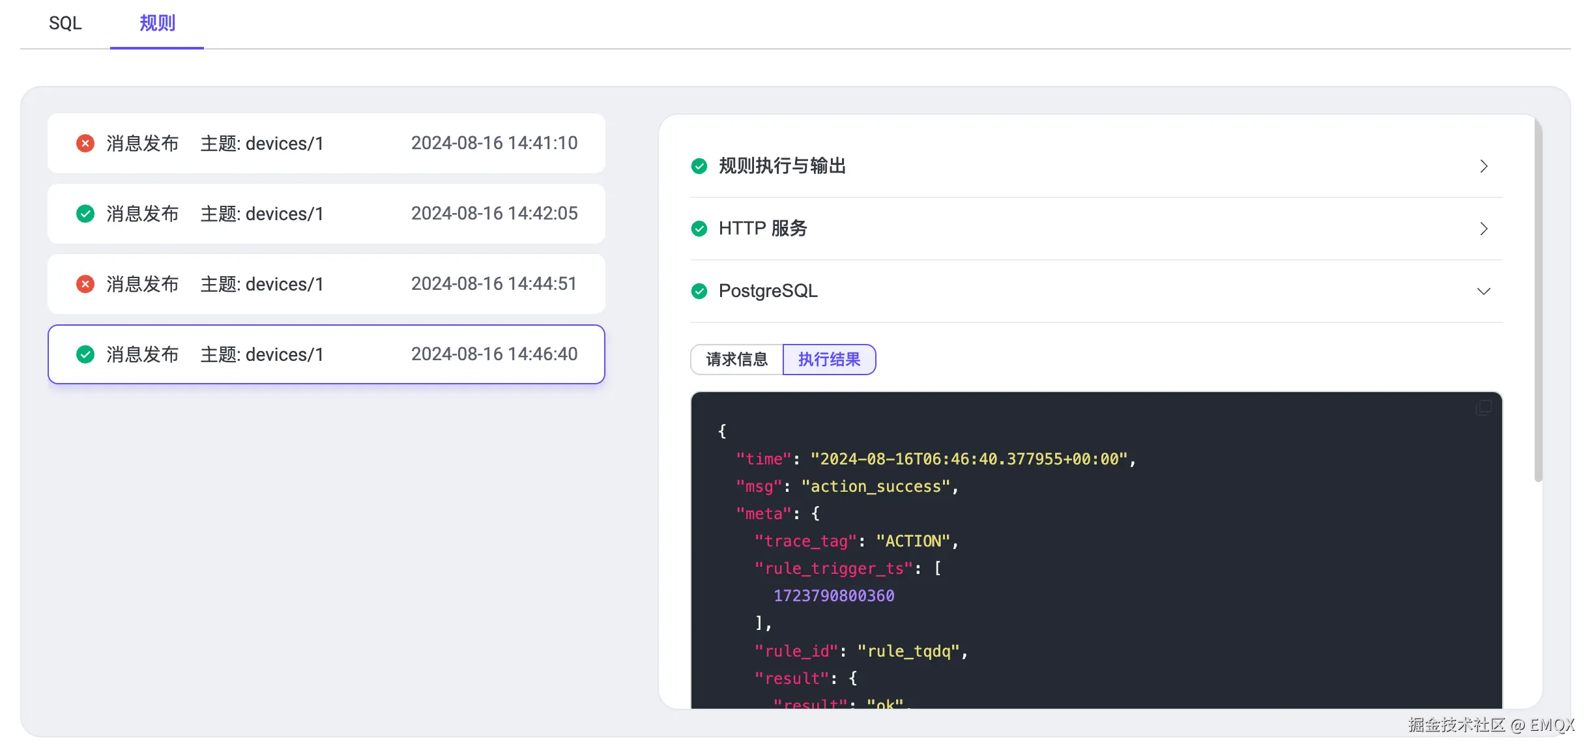Viewport: 1594px width, 753px height.
Task: Open the 请求信息 tab
Action: (x=736, y=359)
